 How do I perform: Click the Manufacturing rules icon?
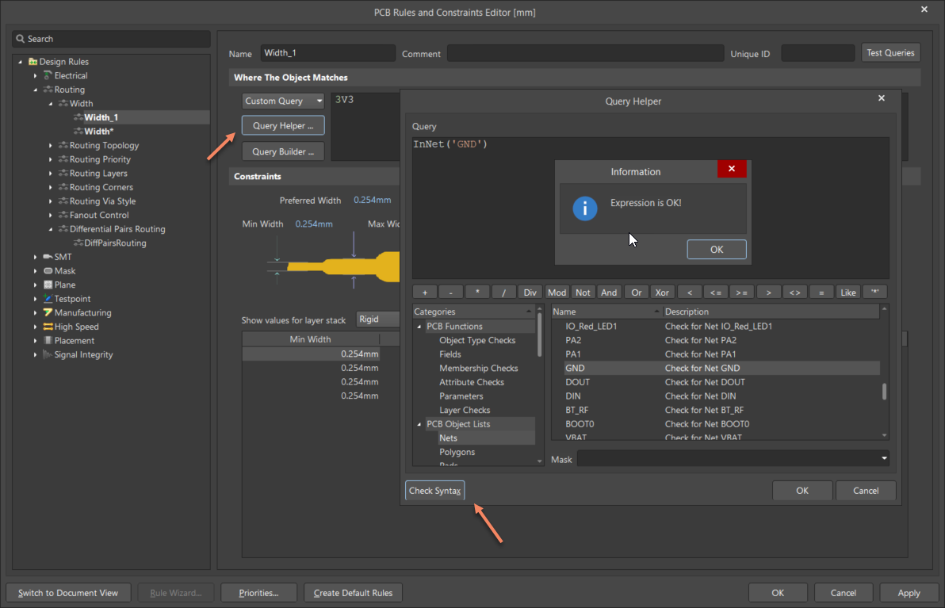click(x=48, y=313)
